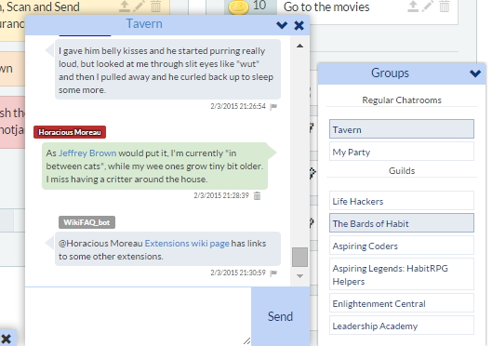Open Horacious Moreau user label
Viewport: 492px width, 346px height.
[x=70, y=132]
